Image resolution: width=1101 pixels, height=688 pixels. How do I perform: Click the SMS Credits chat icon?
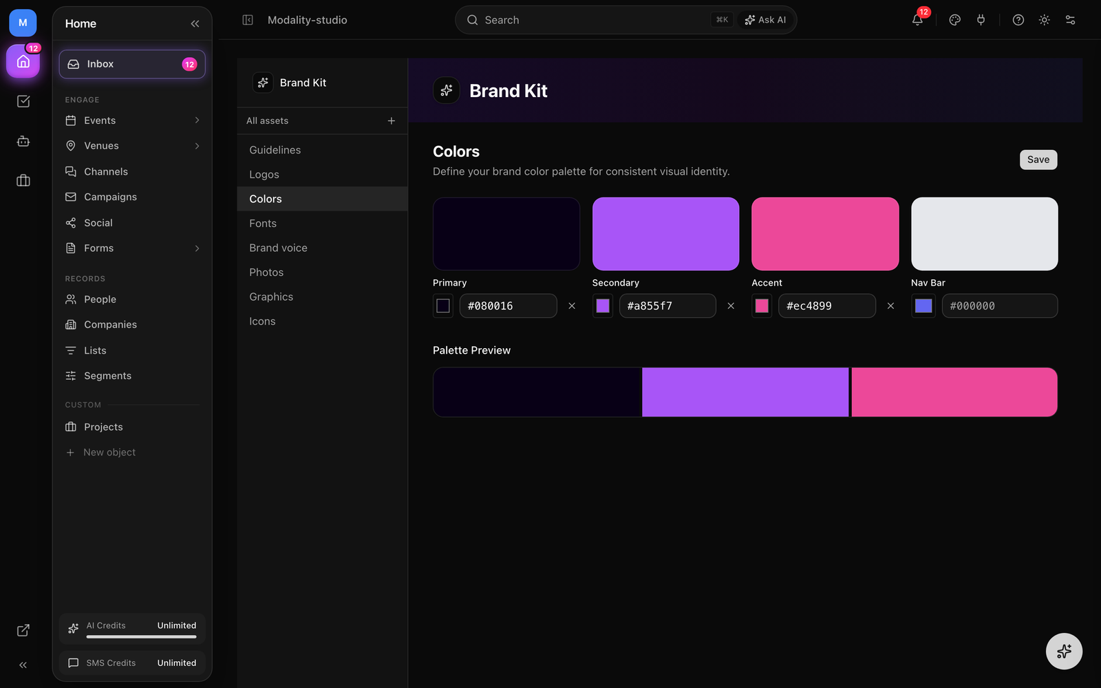74,663
